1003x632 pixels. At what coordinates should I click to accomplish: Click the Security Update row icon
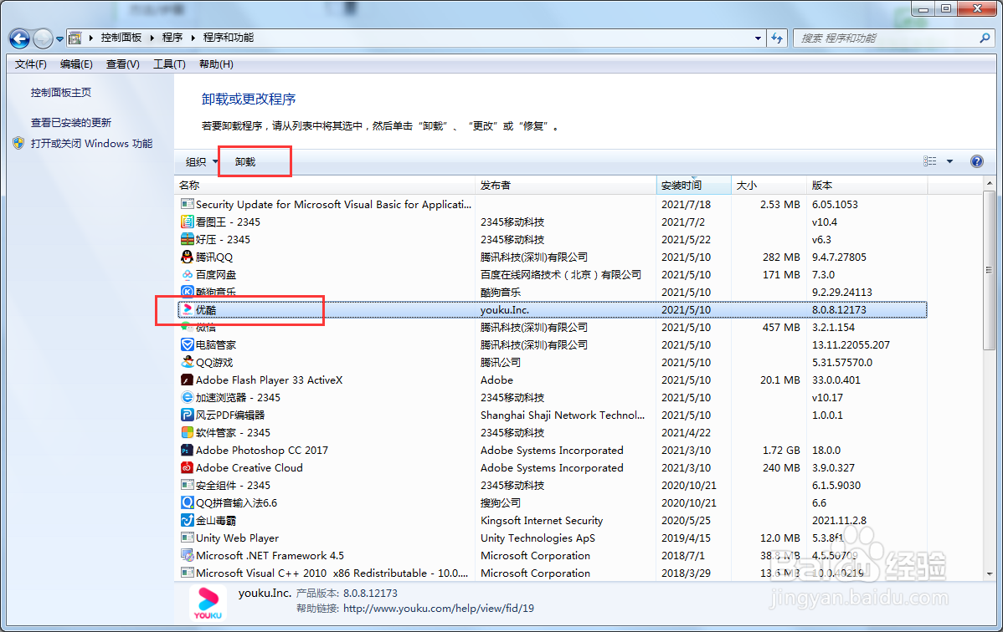tap(187, 205)
